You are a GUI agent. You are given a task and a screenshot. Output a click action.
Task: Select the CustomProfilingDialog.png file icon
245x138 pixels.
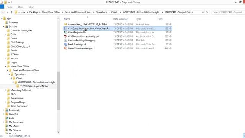coord(65,40)
